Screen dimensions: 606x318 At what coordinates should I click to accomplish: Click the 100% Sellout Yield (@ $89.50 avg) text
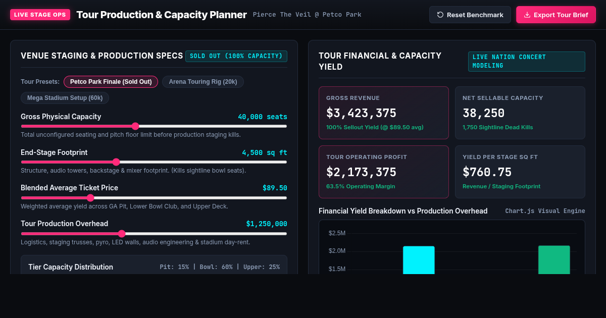[x=375, y=127]
